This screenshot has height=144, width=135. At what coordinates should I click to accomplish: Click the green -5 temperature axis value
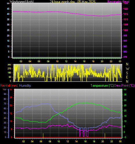click(125, 137)
